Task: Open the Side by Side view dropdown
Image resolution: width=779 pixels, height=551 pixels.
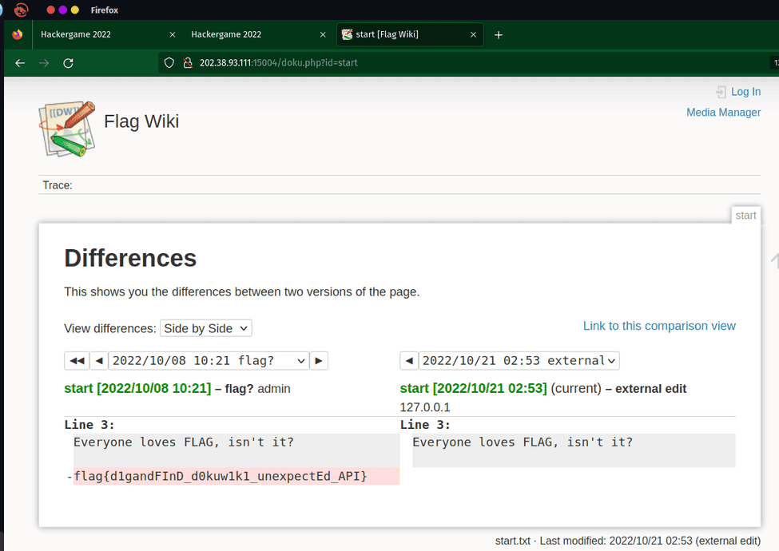Action: [205, 328]
